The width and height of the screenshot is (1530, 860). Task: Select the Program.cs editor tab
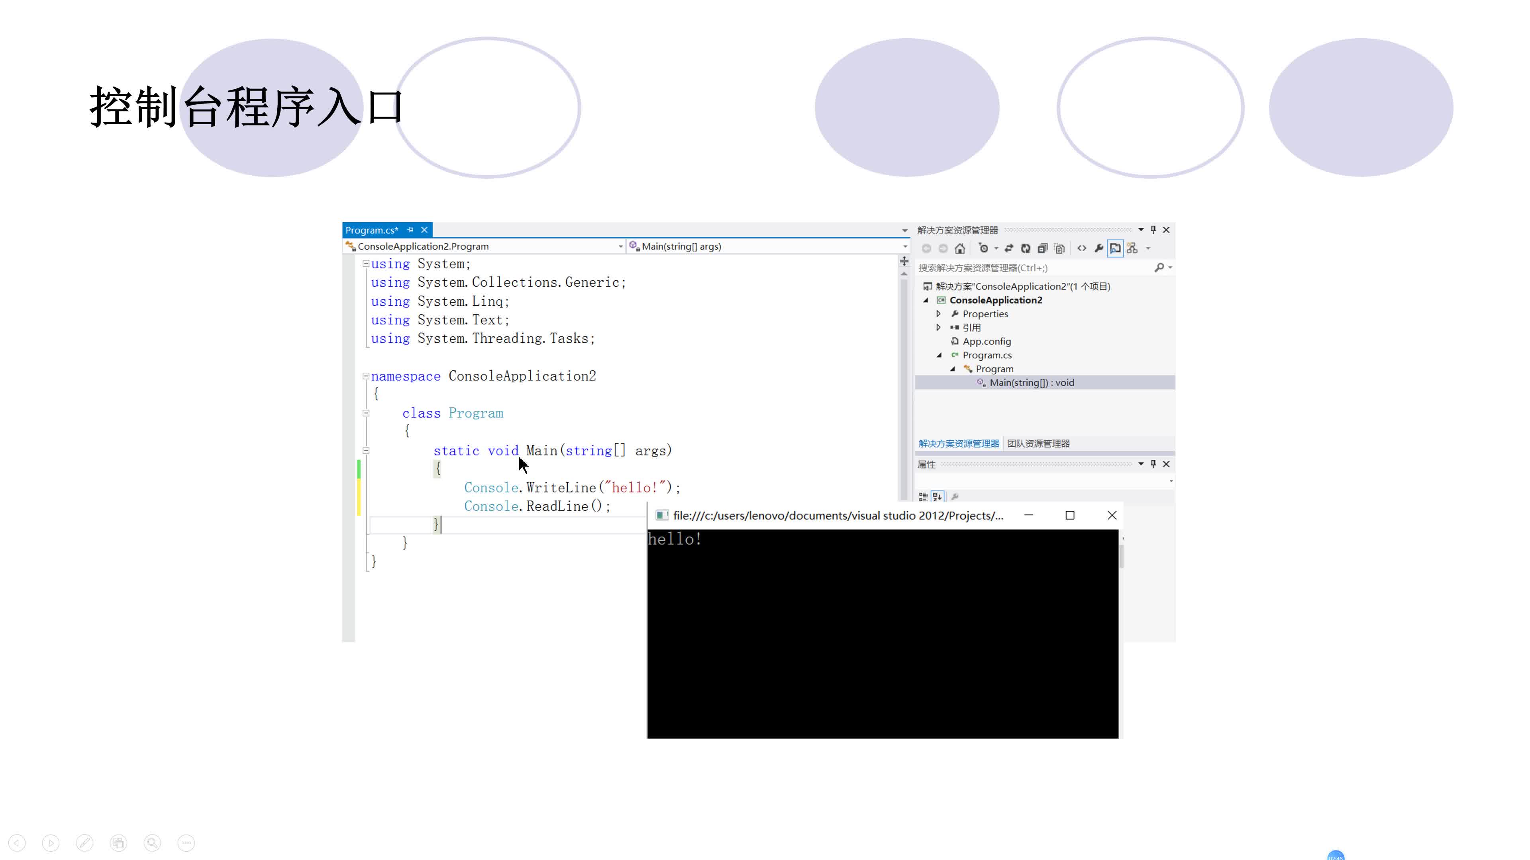pos(372,230)
